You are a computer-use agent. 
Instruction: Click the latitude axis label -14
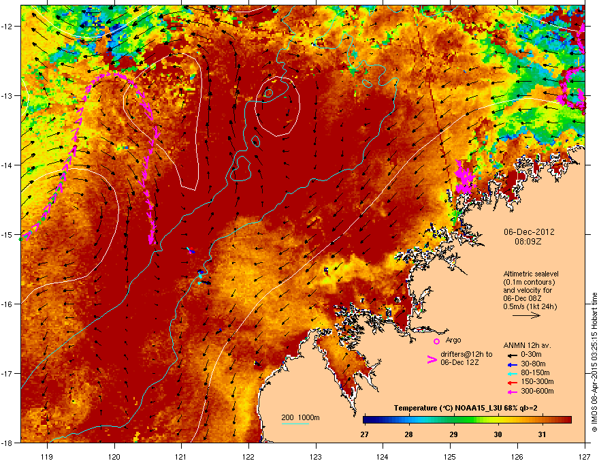7,165
